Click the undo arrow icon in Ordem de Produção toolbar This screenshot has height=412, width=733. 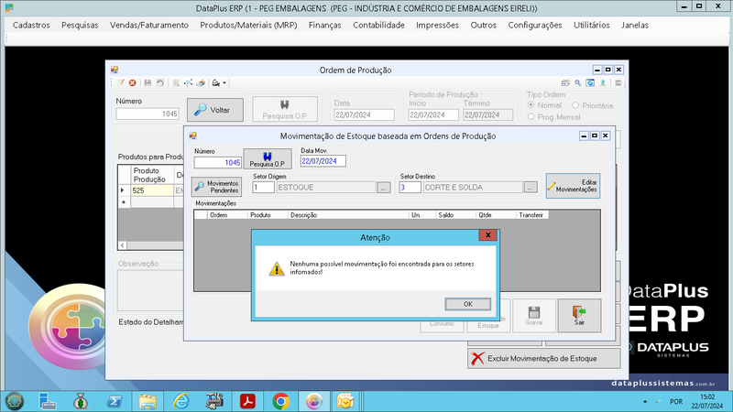[159, 82]
